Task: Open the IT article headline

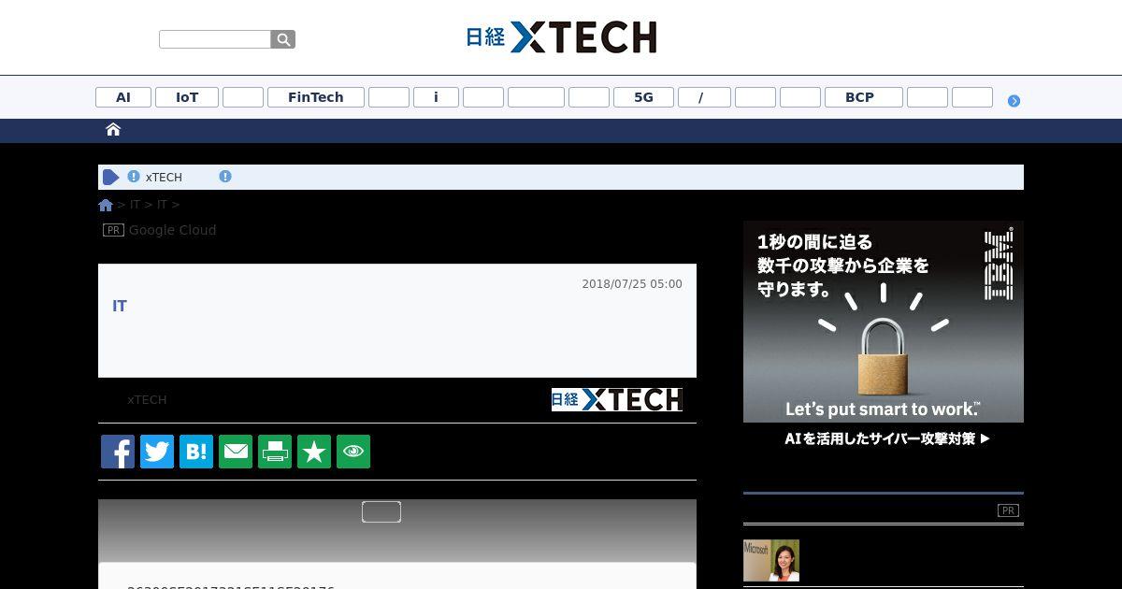Action: (x=120, y=306)
